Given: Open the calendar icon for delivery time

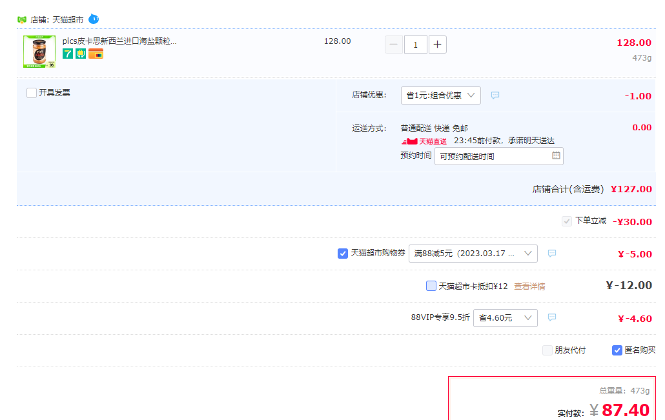Looking at the screenshot, I should click(556, 155).
